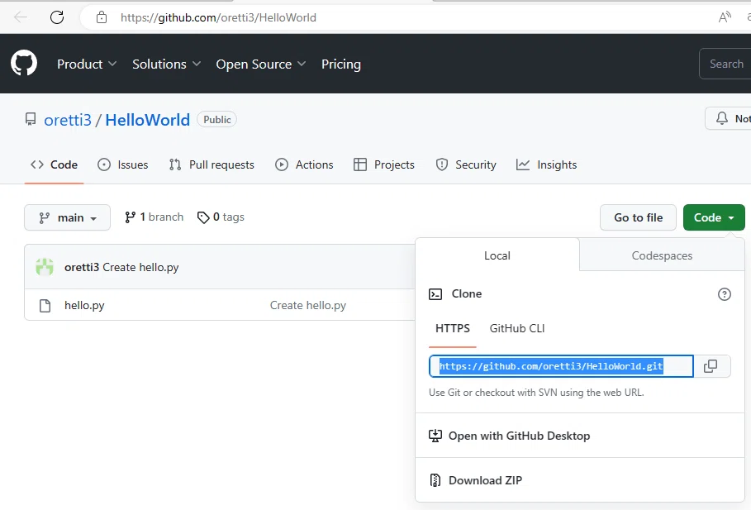This screenshot has width=751, height=510.
Task: Click 'Use Git or checkout with SVN' text
Action: click(536, 392)
